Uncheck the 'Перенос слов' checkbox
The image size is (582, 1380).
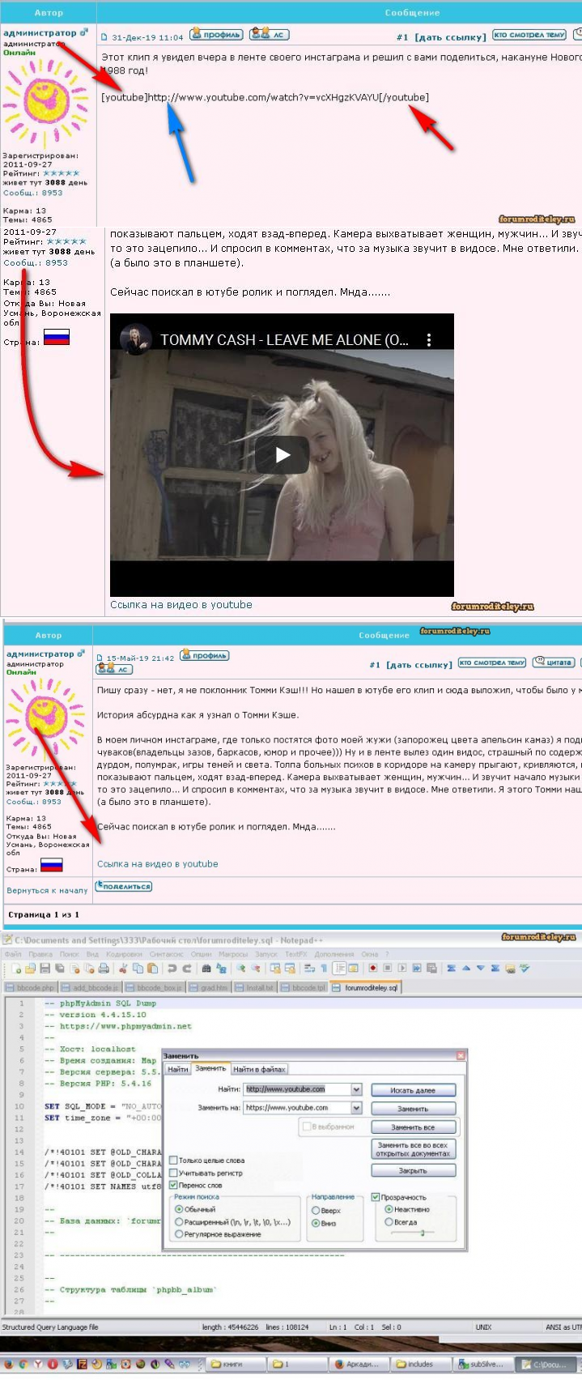173,1185
